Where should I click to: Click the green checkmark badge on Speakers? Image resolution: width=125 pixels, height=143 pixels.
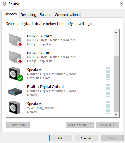(x=20, y=78)
